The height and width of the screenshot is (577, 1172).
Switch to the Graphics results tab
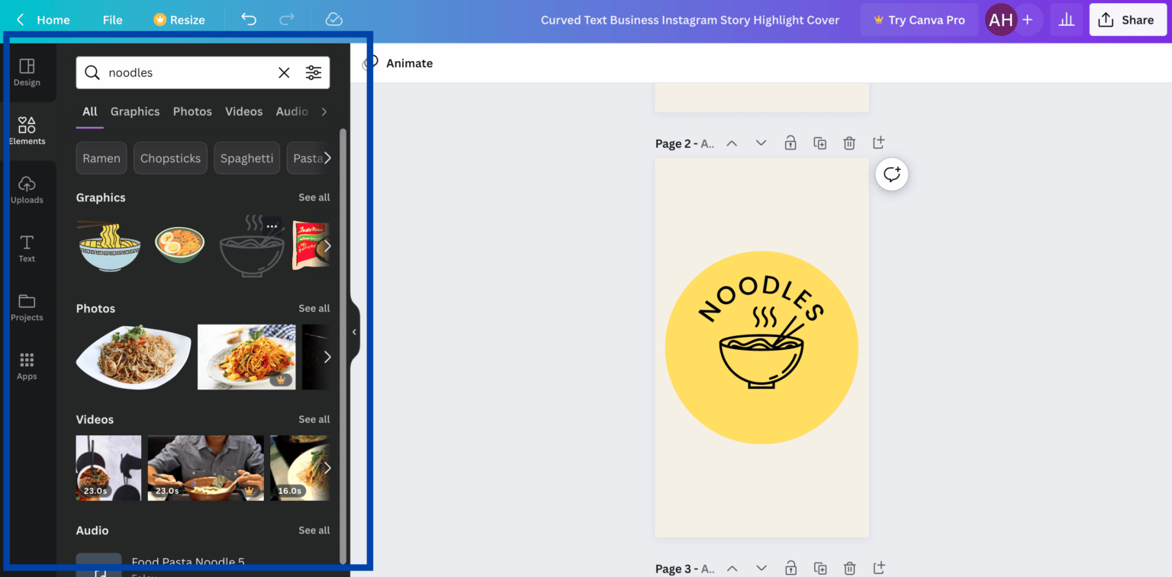coord(135,111)
